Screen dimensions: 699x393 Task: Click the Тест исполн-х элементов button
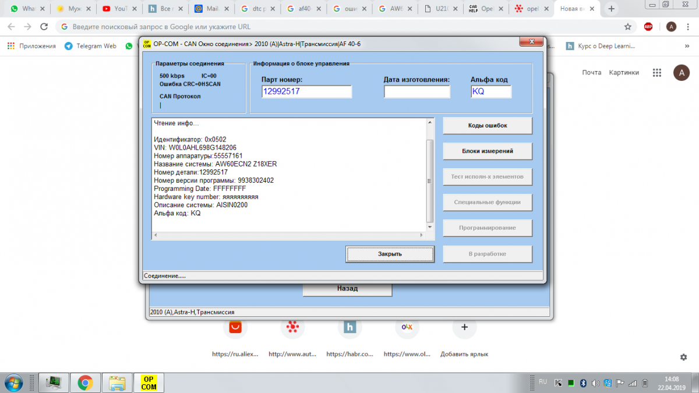tap(488, 176)
